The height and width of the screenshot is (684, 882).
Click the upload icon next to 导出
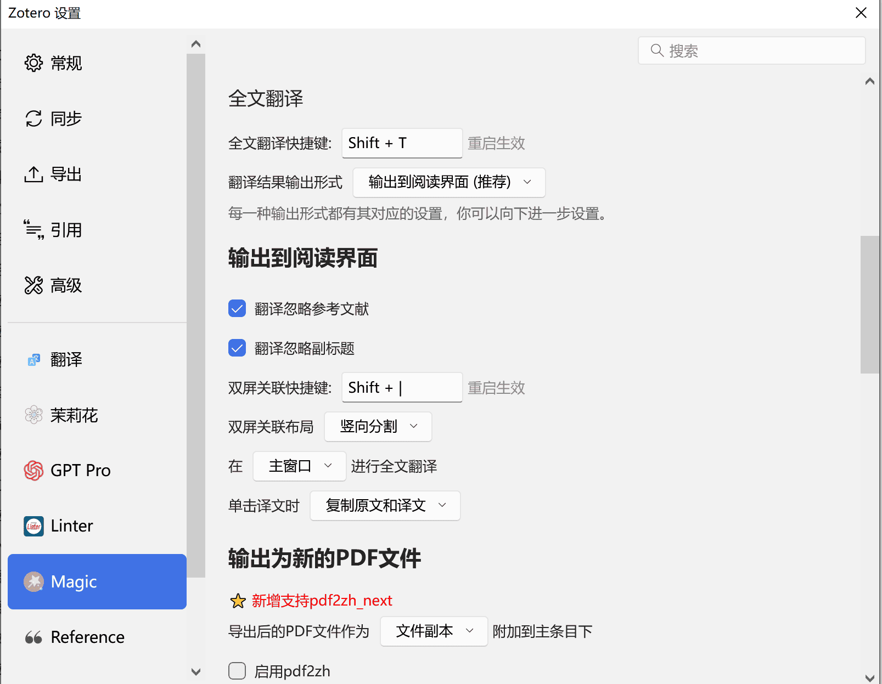pos(33,174)
